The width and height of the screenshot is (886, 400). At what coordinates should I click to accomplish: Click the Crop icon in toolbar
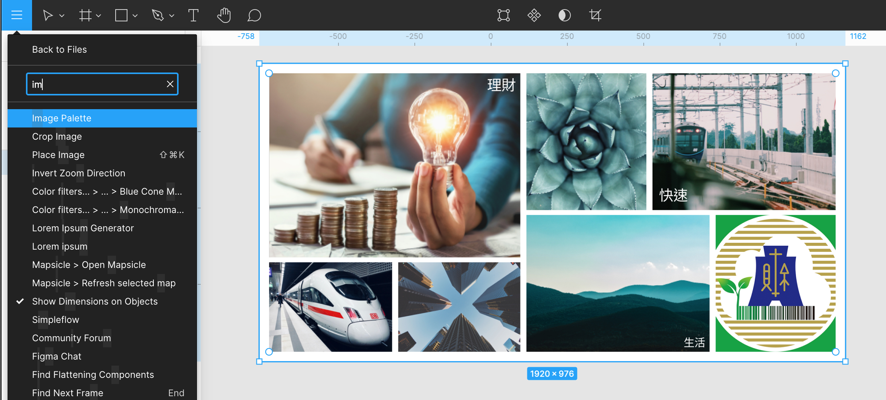(x=595, y=16)
